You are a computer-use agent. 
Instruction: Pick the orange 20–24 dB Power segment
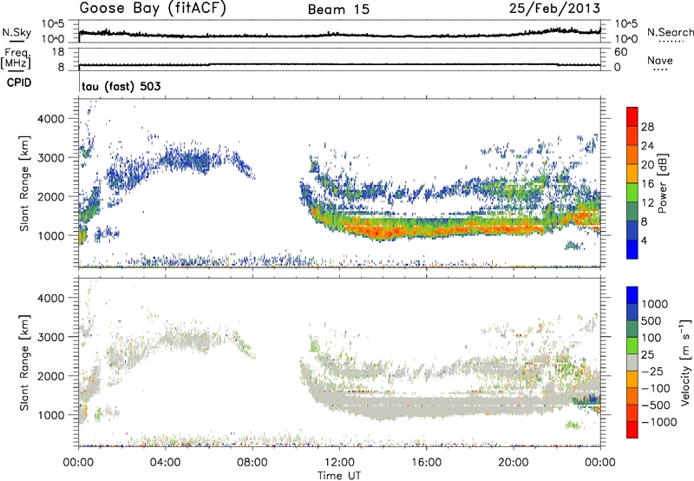pyautogui.click(x=632, y=155)
